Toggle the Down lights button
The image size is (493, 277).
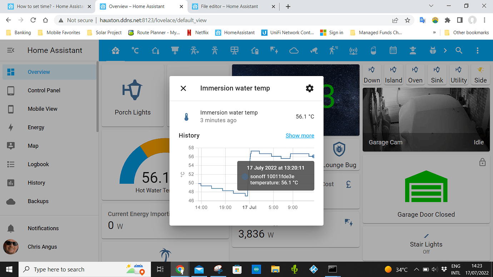372,74
